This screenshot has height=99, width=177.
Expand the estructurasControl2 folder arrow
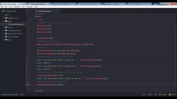[x=4, y=34]
